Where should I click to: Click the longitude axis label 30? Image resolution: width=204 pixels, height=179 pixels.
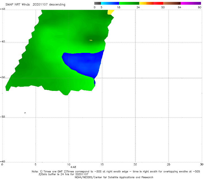click(x=202, y=165)
